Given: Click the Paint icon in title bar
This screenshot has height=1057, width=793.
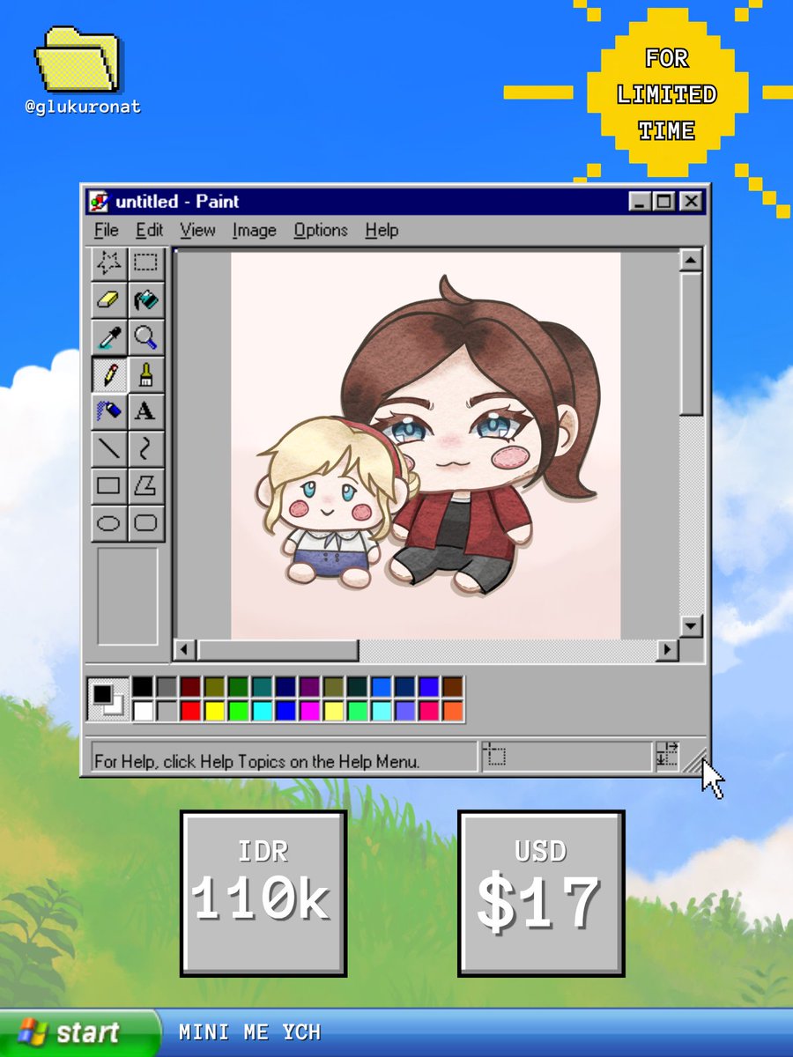Looking at the screenshot, I should pos(100,202).
